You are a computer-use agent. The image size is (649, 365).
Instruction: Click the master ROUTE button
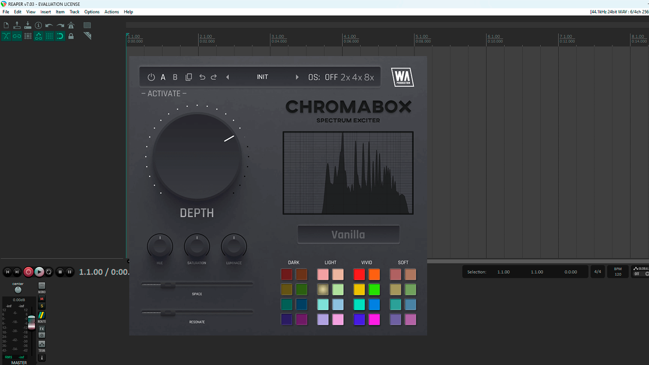point(42,316)
